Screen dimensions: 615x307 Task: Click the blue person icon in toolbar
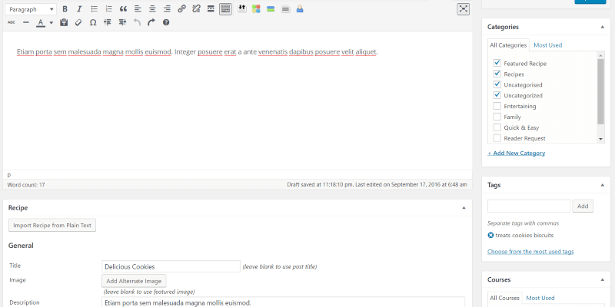pyautogui.click(x=300, y=8)
